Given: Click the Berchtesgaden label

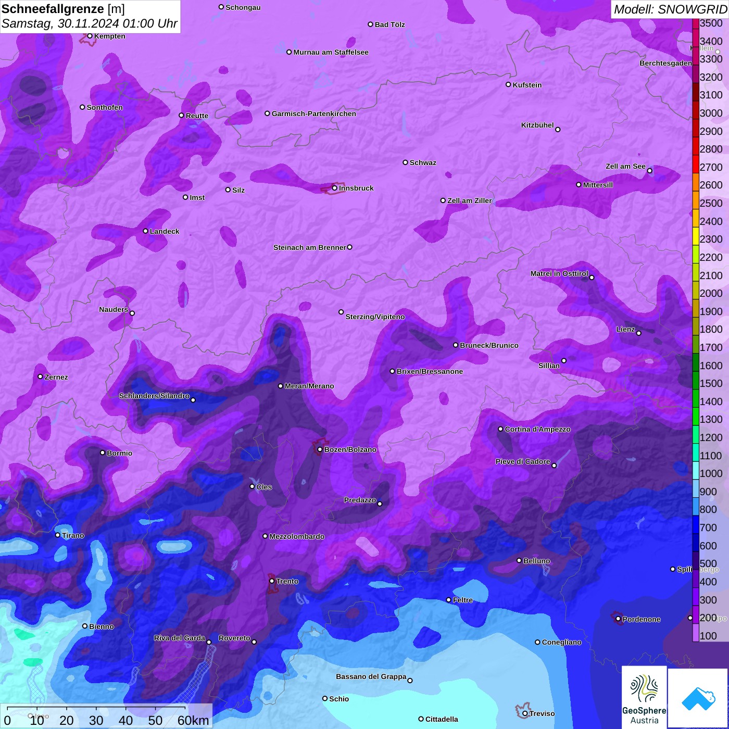Looking at the screenshot, I should 666,63.
